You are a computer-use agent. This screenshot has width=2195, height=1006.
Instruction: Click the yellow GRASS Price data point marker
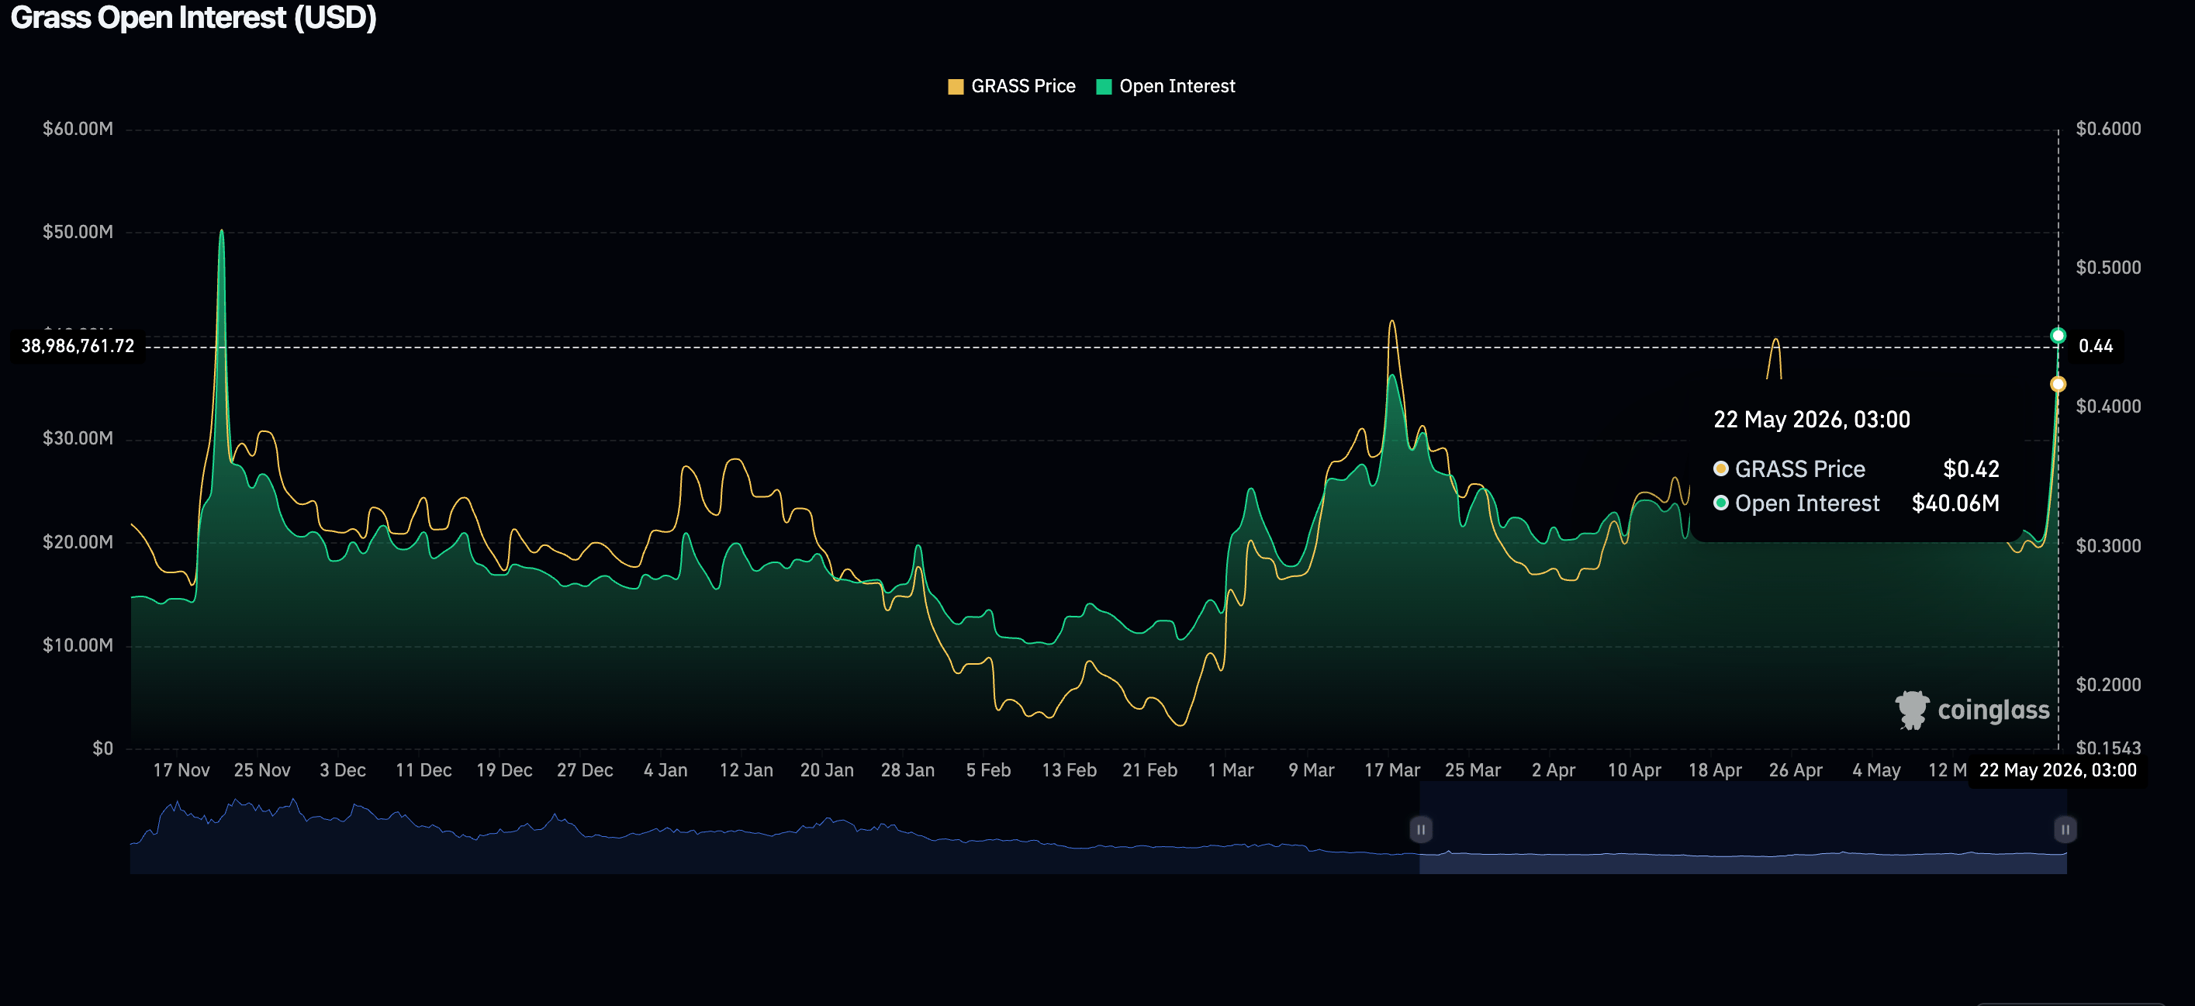[x=2058, y=384]
